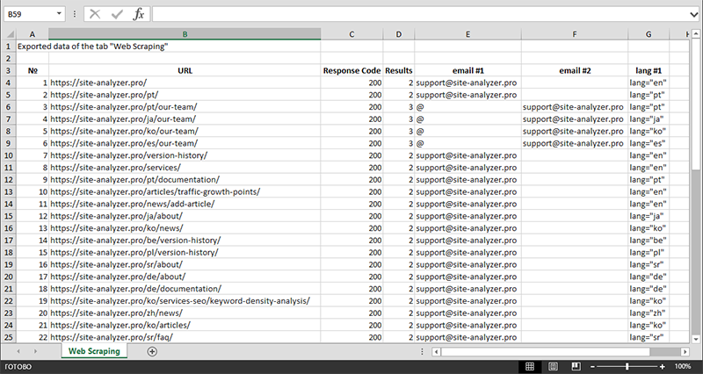Click cell https://site-analyzer.pro/pt/our-team/
The height and width of the screenshot is (374, 703).
pyautogui.click(x=185, y=107)
